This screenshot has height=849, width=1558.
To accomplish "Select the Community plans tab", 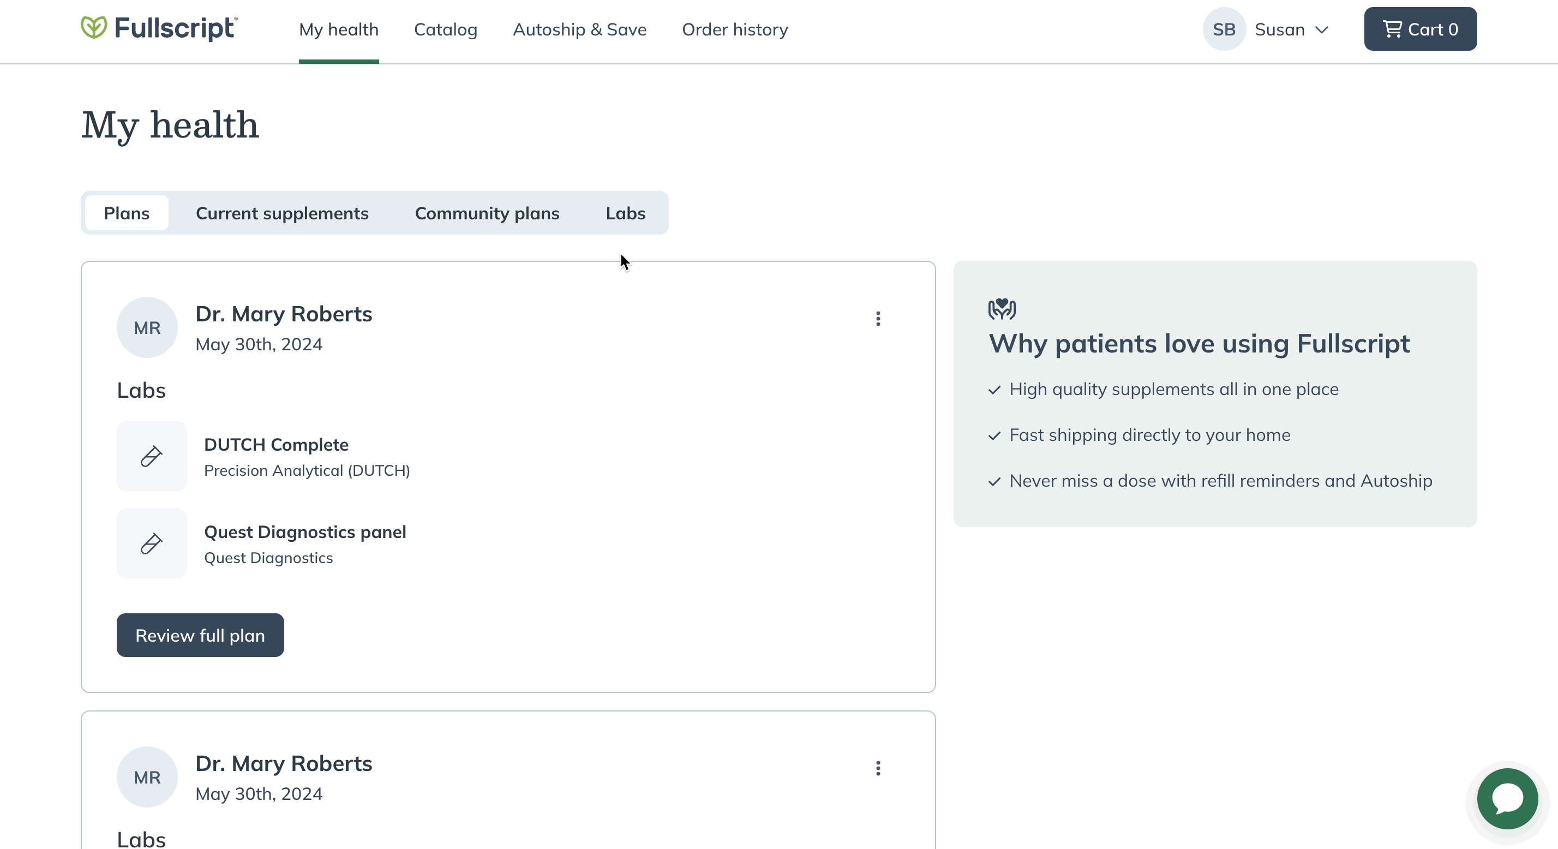I will click(487, 212).
